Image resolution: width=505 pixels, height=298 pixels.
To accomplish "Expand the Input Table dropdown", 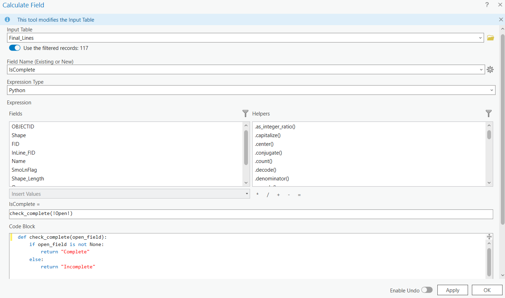I will click(x=480, y=38).
